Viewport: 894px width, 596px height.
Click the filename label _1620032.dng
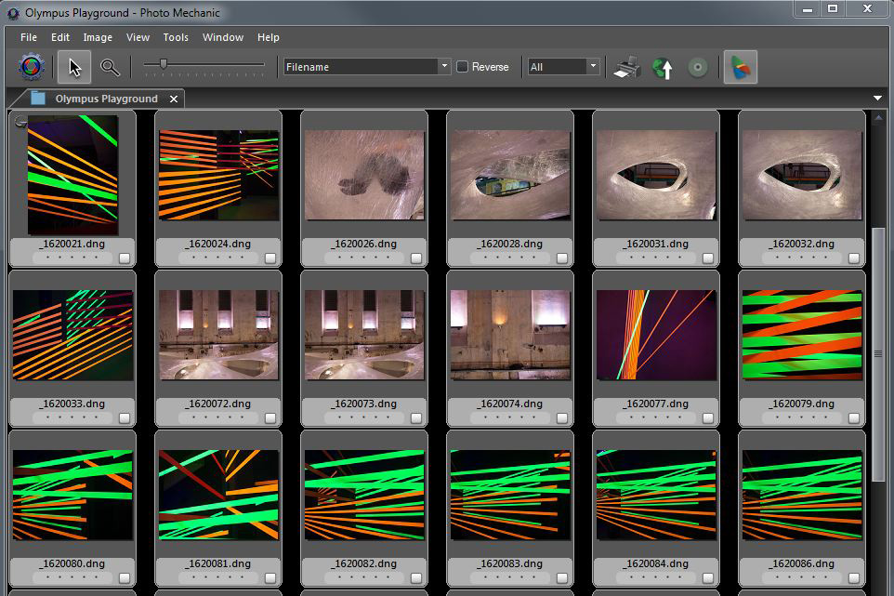click(802, 244)
